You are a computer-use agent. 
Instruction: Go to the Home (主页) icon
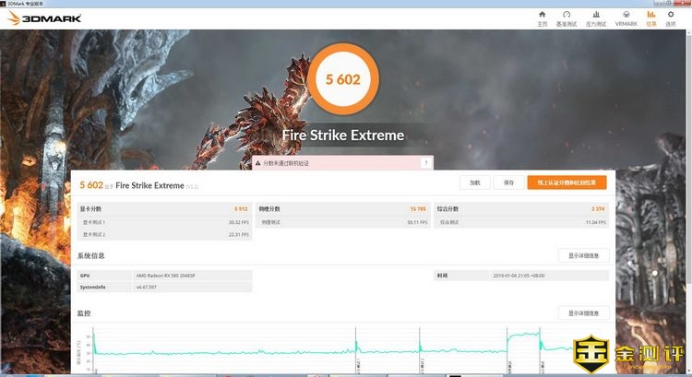coord(542,18)
